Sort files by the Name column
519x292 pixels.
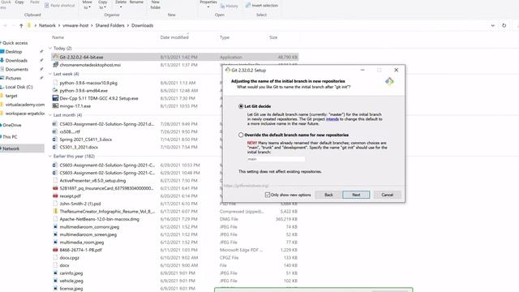(58, 37)
